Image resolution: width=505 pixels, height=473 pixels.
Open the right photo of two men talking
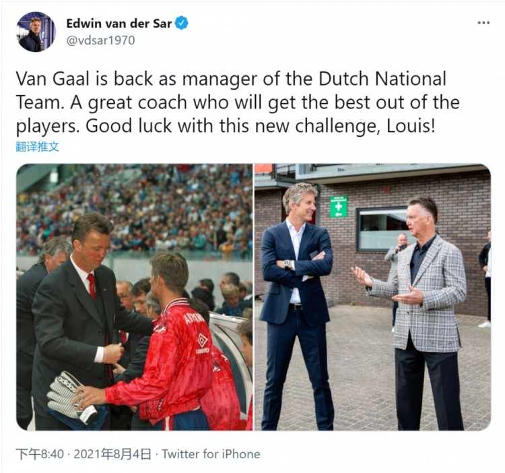point(372,297)
